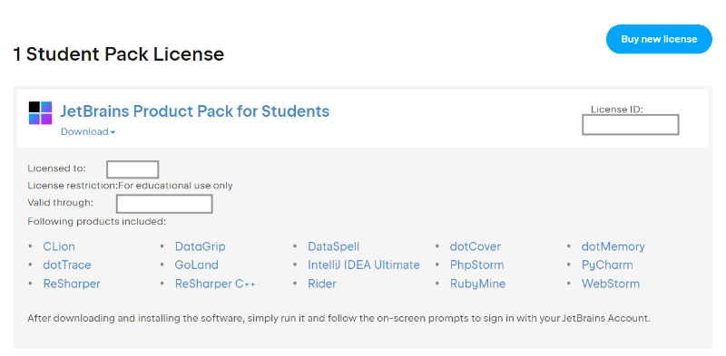Click the License ID value box
The width and height of the screenshot is (726, 356).
point(630,125)
